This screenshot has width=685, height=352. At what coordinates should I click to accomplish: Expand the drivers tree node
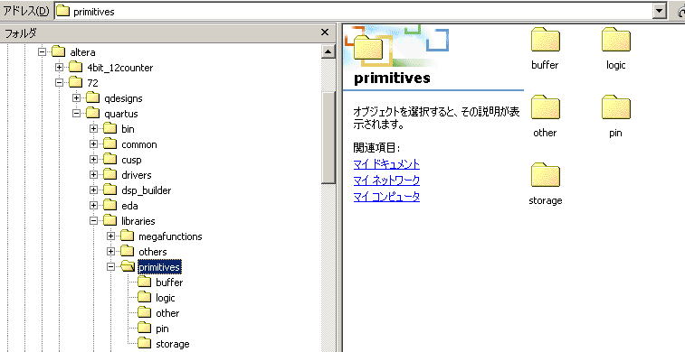pos(93,174)
